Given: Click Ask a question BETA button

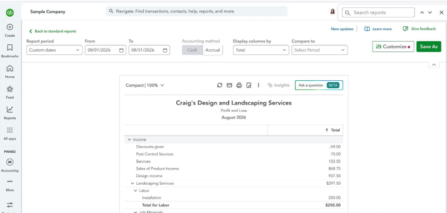Looking at the screenshot, I should [x=319, y=85].
